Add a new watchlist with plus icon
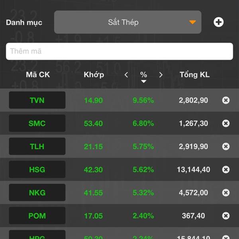 [x=218, y=22]
